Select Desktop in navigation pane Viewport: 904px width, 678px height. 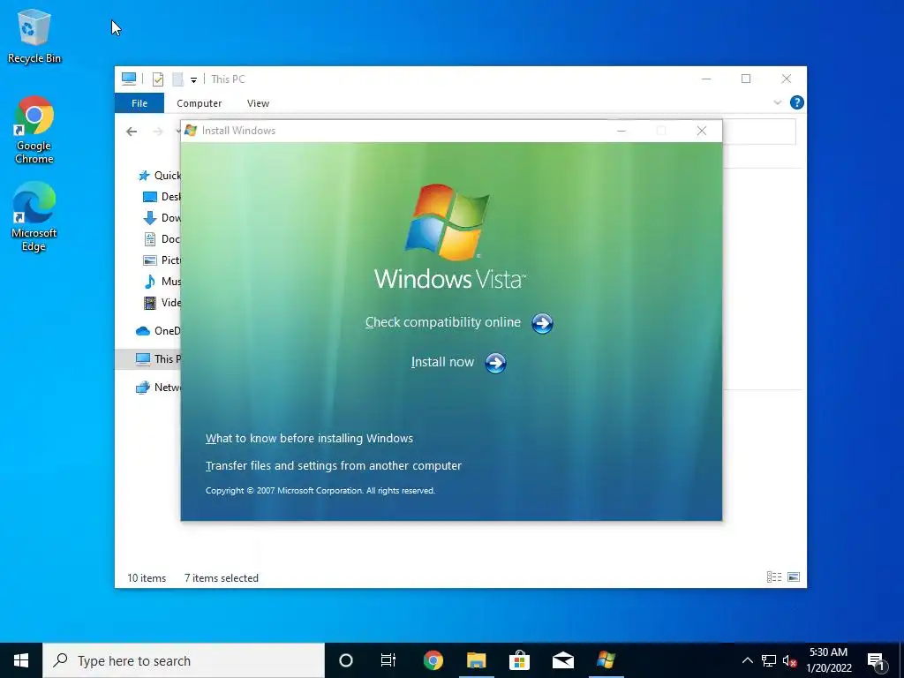[x=162, y=197]
